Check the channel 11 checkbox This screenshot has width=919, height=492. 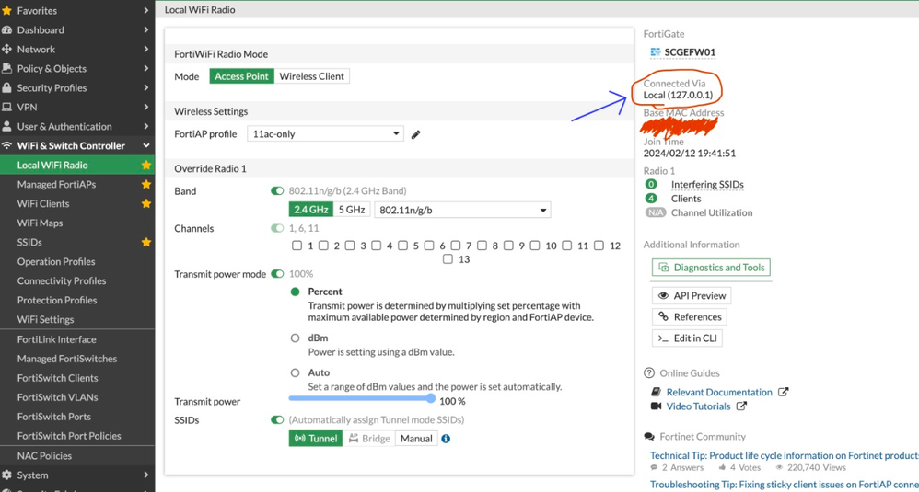pyautogui.click(x=566, y=246)
